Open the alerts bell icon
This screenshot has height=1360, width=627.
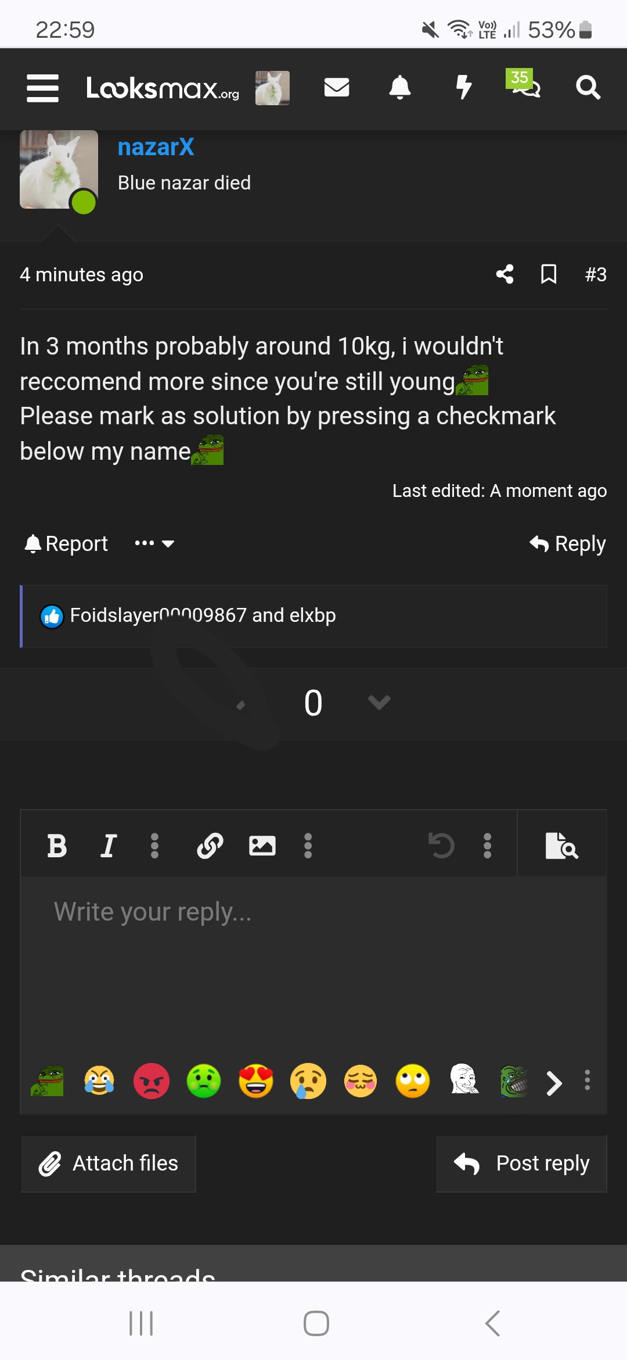coord(400,88)
